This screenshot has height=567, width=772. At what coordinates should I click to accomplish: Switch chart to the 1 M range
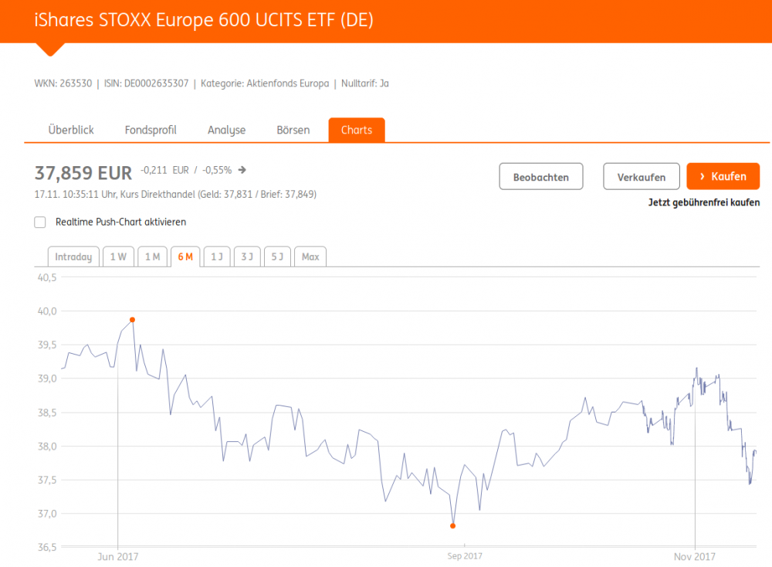[153, 256]
